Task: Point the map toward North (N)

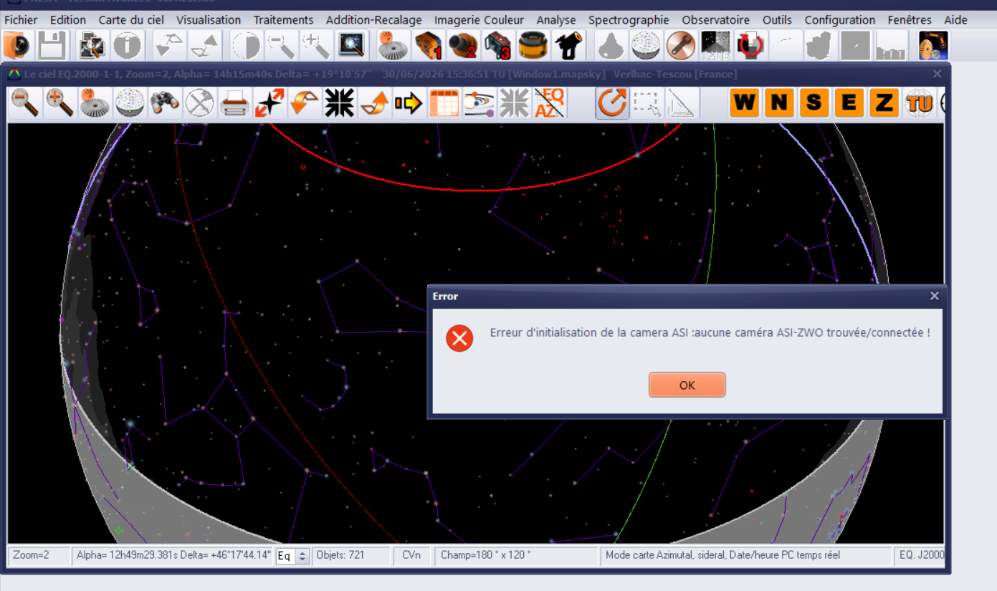Action: [x=779, y=103]
